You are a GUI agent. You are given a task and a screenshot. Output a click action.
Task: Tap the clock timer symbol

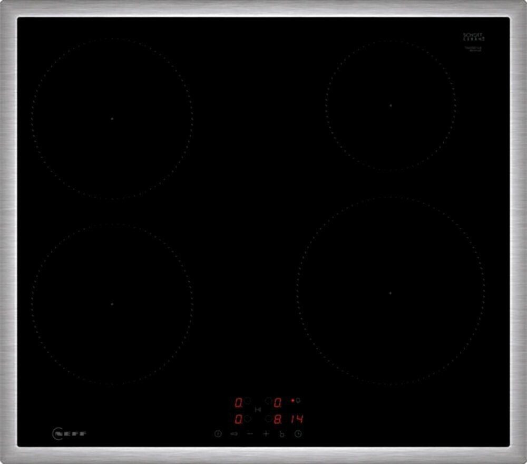[298, 434]
